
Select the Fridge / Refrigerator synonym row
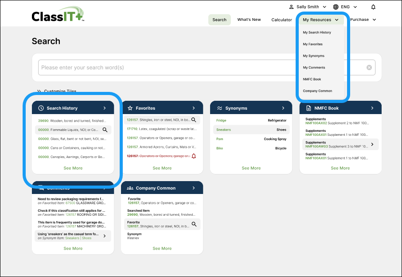pyautogui.click(x=251, y=120)
